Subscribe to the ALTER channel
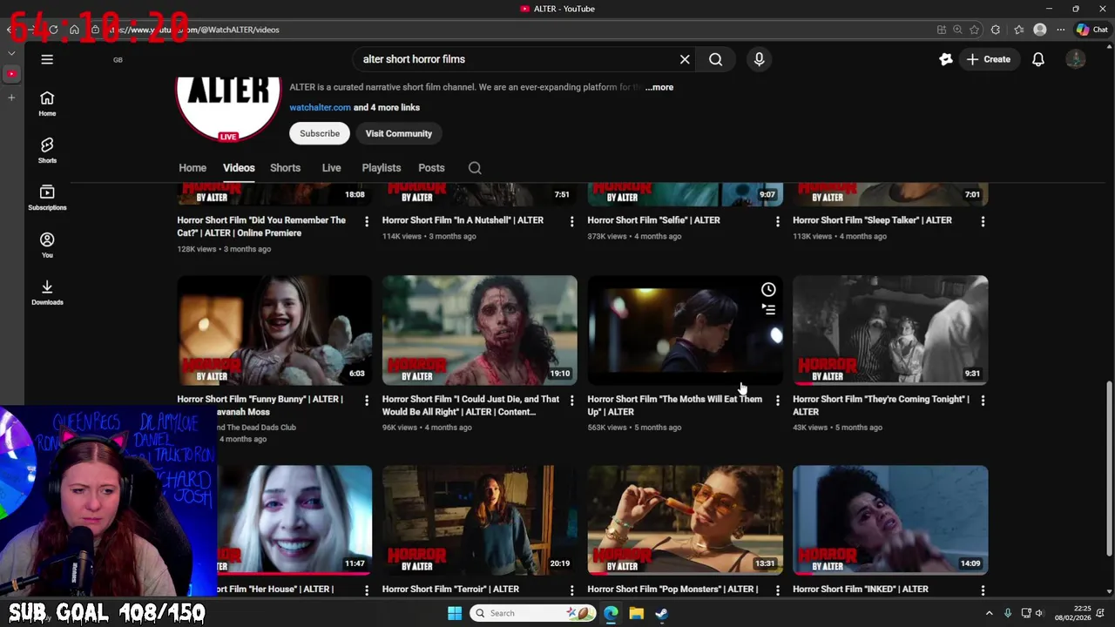1115x627 pixels. tap(320, 133)
